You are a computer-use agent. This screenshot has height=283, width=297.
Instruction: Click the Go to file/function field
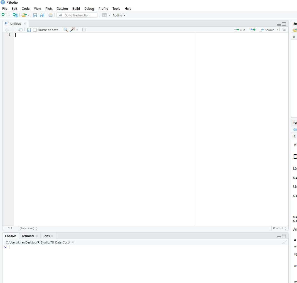[77, 15]
